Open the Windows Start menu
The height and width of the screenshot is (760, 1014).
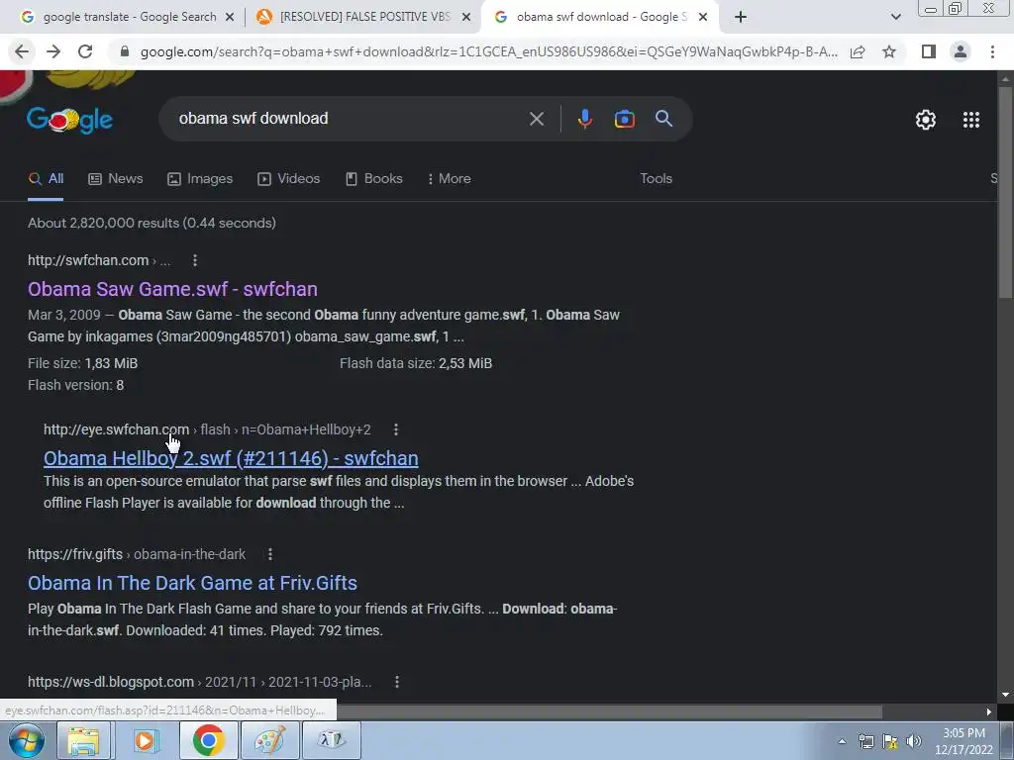(27, 740)
